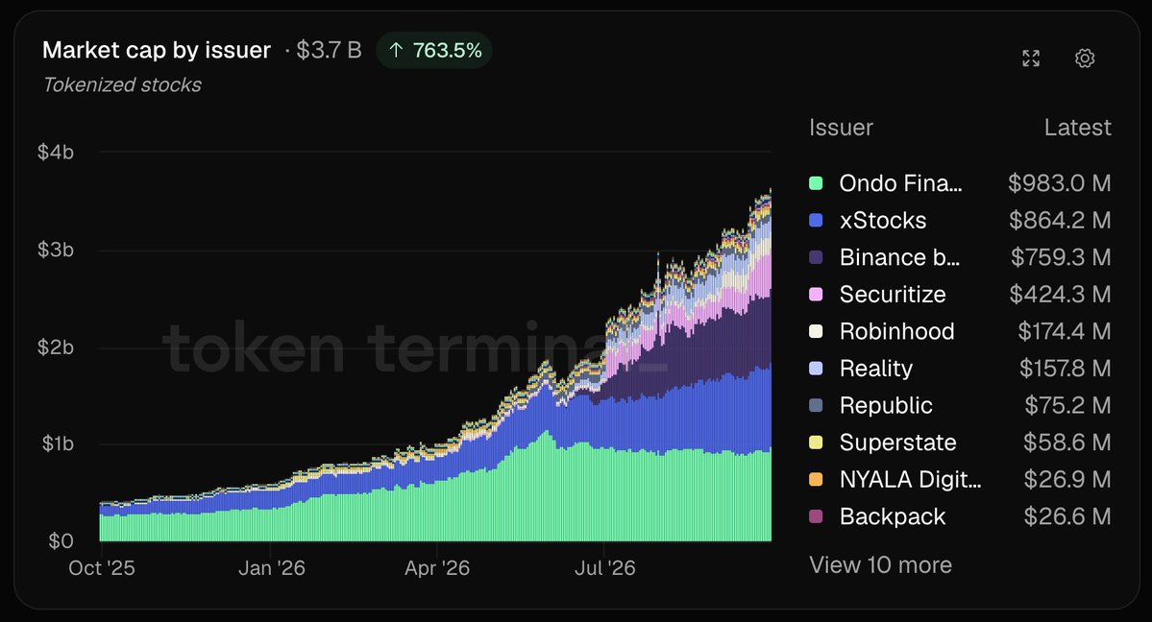1152x622 pixels.
Task: Select Robinhood issuer label
Action: point(897,331)
